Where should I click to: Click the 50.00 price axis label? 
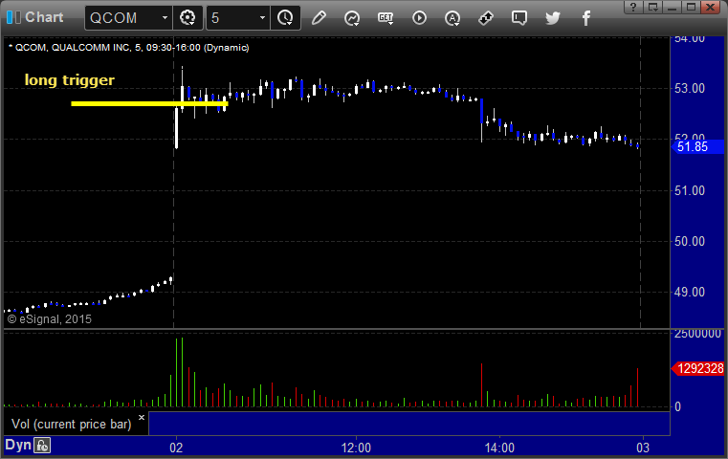[x=690, y=241]
